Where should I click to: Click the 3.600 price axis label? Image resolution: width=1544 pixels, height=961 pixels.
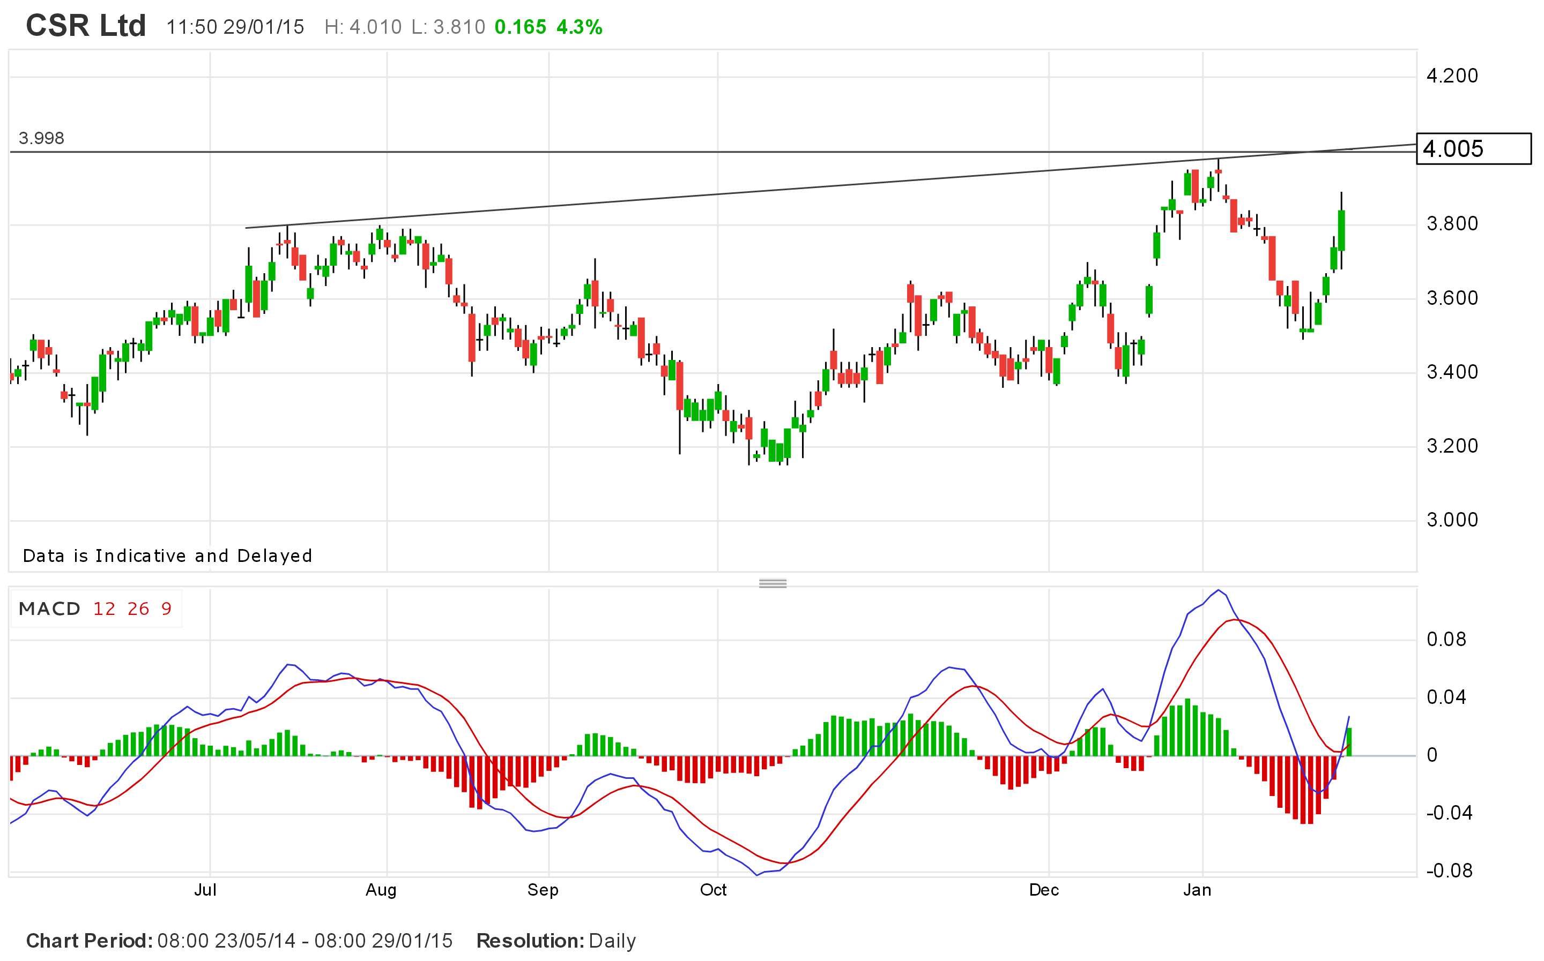click(1452, 298)
